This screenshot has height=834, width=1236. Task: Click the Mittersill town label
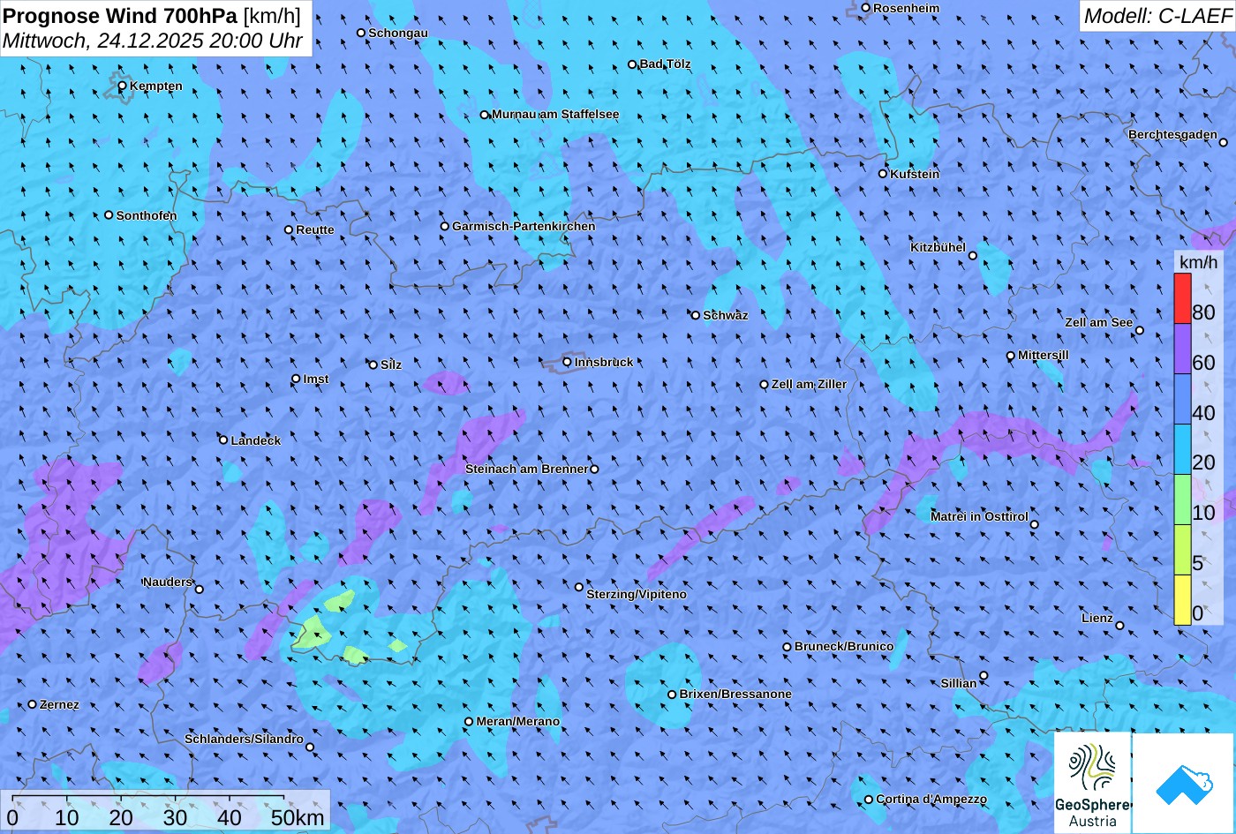pos(1044,355)
